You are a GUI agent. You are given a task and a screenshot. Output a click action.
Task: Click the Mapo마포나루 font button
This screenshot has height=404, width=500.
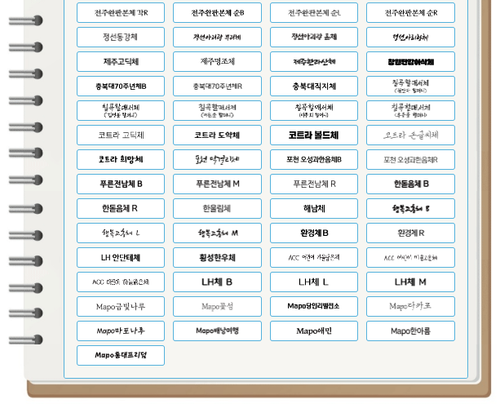[x=121, y=331]
